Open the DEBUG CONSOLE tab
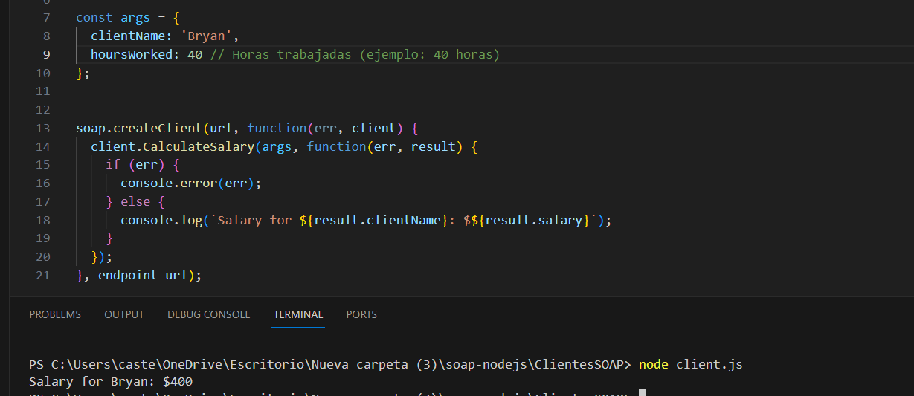The image size is (914, 396). [x=208, y=314]
